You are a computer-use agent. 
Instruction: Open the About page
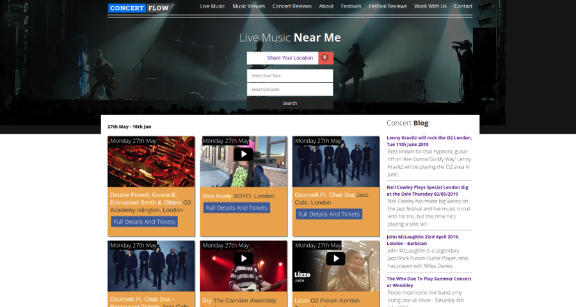[x=326, y=6]
